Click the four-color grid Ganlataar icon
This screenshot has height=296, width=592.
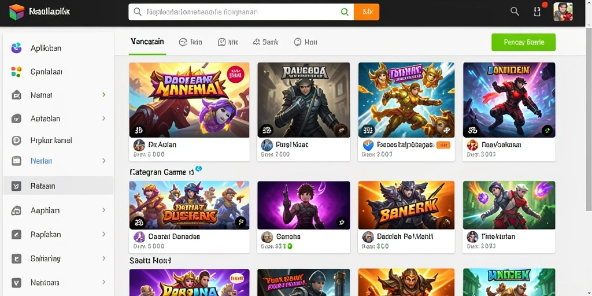click(x=17, y=72)
